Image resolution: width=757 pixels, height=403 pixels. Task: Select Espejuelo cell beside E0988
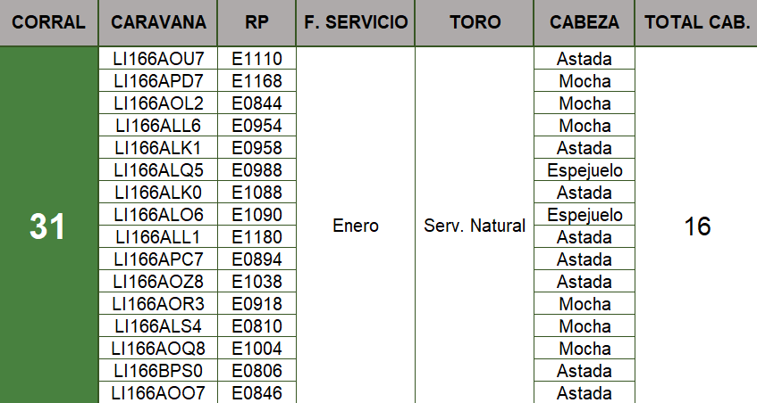point(584,170)
